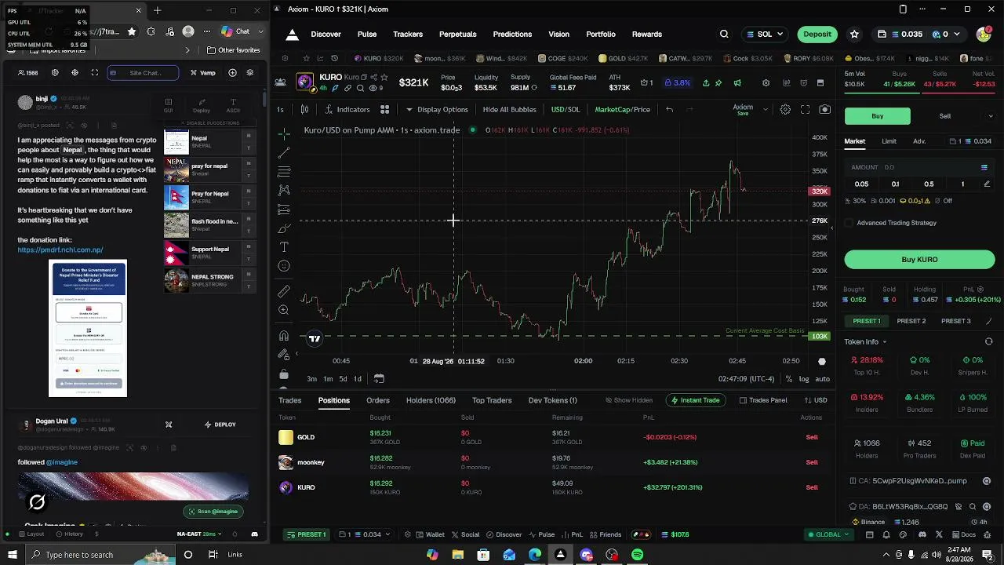Open the date range calendar icon
The height and width of the screenshot is (565, 1004).
pos(379,378)
